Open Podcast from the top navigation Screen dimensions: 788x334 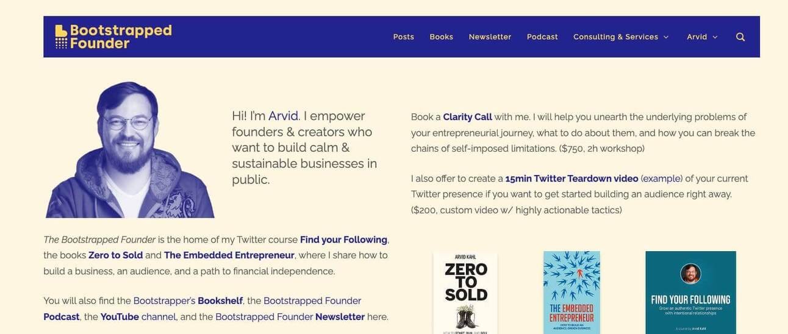542,37
